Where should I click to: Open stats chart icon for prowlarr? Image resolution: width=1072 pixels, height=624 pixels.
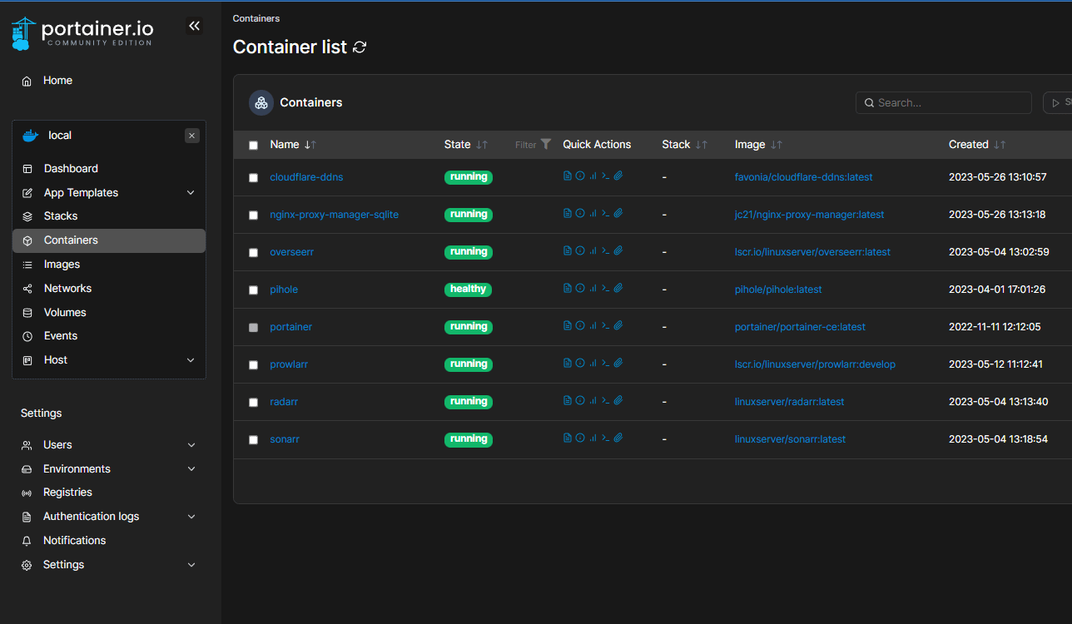593,364
